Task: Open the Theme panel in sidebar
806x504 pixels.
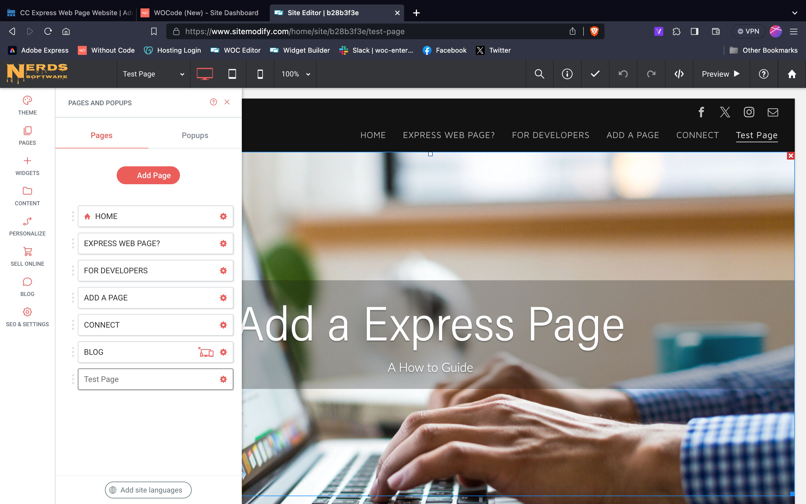Action: 27,105
